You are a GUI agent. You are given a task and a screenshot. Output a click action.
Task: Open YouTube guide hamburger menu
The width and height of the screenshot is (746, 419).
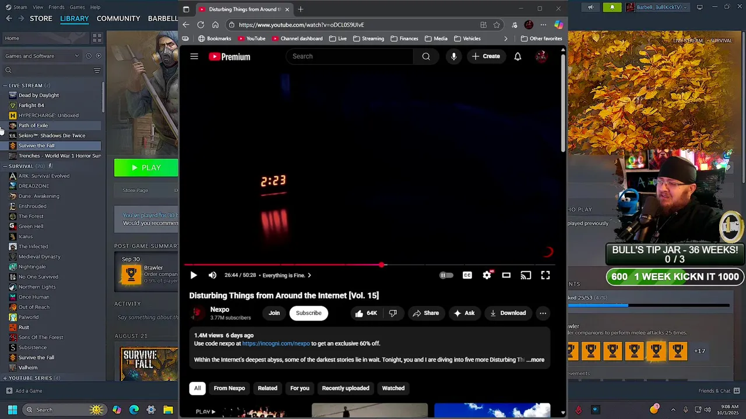(x=194, y=56)
